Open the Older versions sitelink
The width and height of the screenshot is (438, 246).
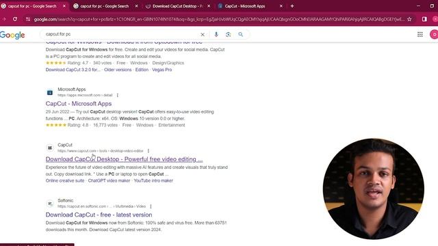coord(118,70)
